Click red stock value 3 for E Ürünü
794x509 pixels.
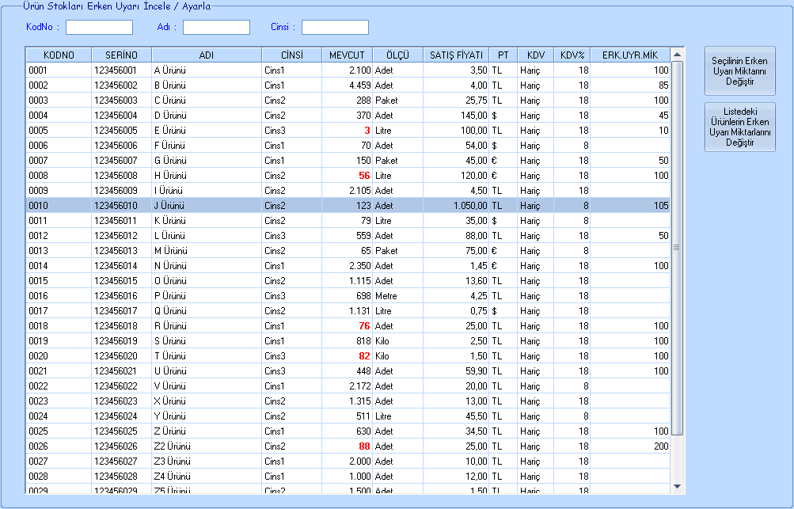pyautogui.click(x=367, y=131)
